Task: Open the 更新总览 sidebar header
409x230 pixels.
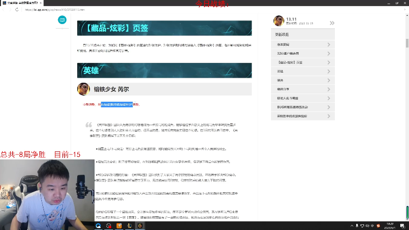Action: (303, 34)
